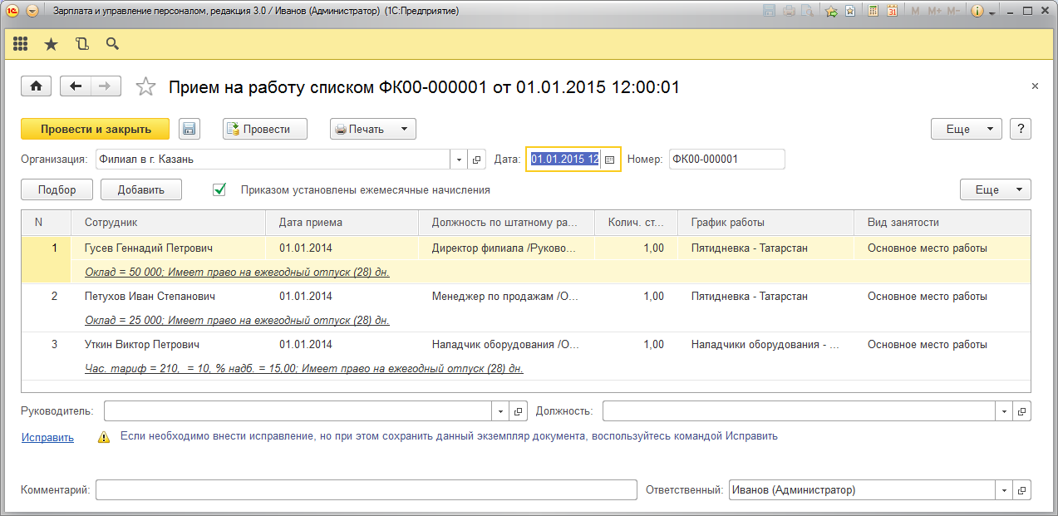Click 'График работы' column header
This screenshot has width=1058, height=516.
pyautogui.click(x=766, y=223)
